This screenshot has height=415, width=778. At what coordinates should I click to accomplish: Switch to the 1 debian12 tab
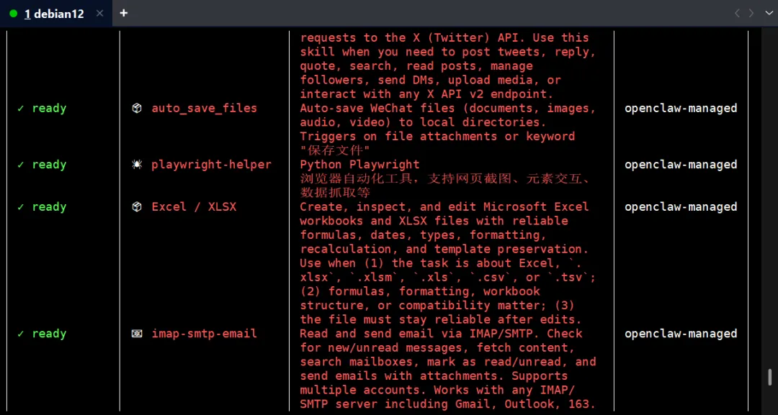[x=54, y=14]
